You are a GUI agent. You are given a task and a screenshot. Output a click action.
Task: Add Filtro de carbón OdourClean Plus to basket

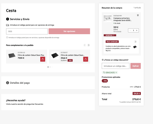tap(43, 59)
